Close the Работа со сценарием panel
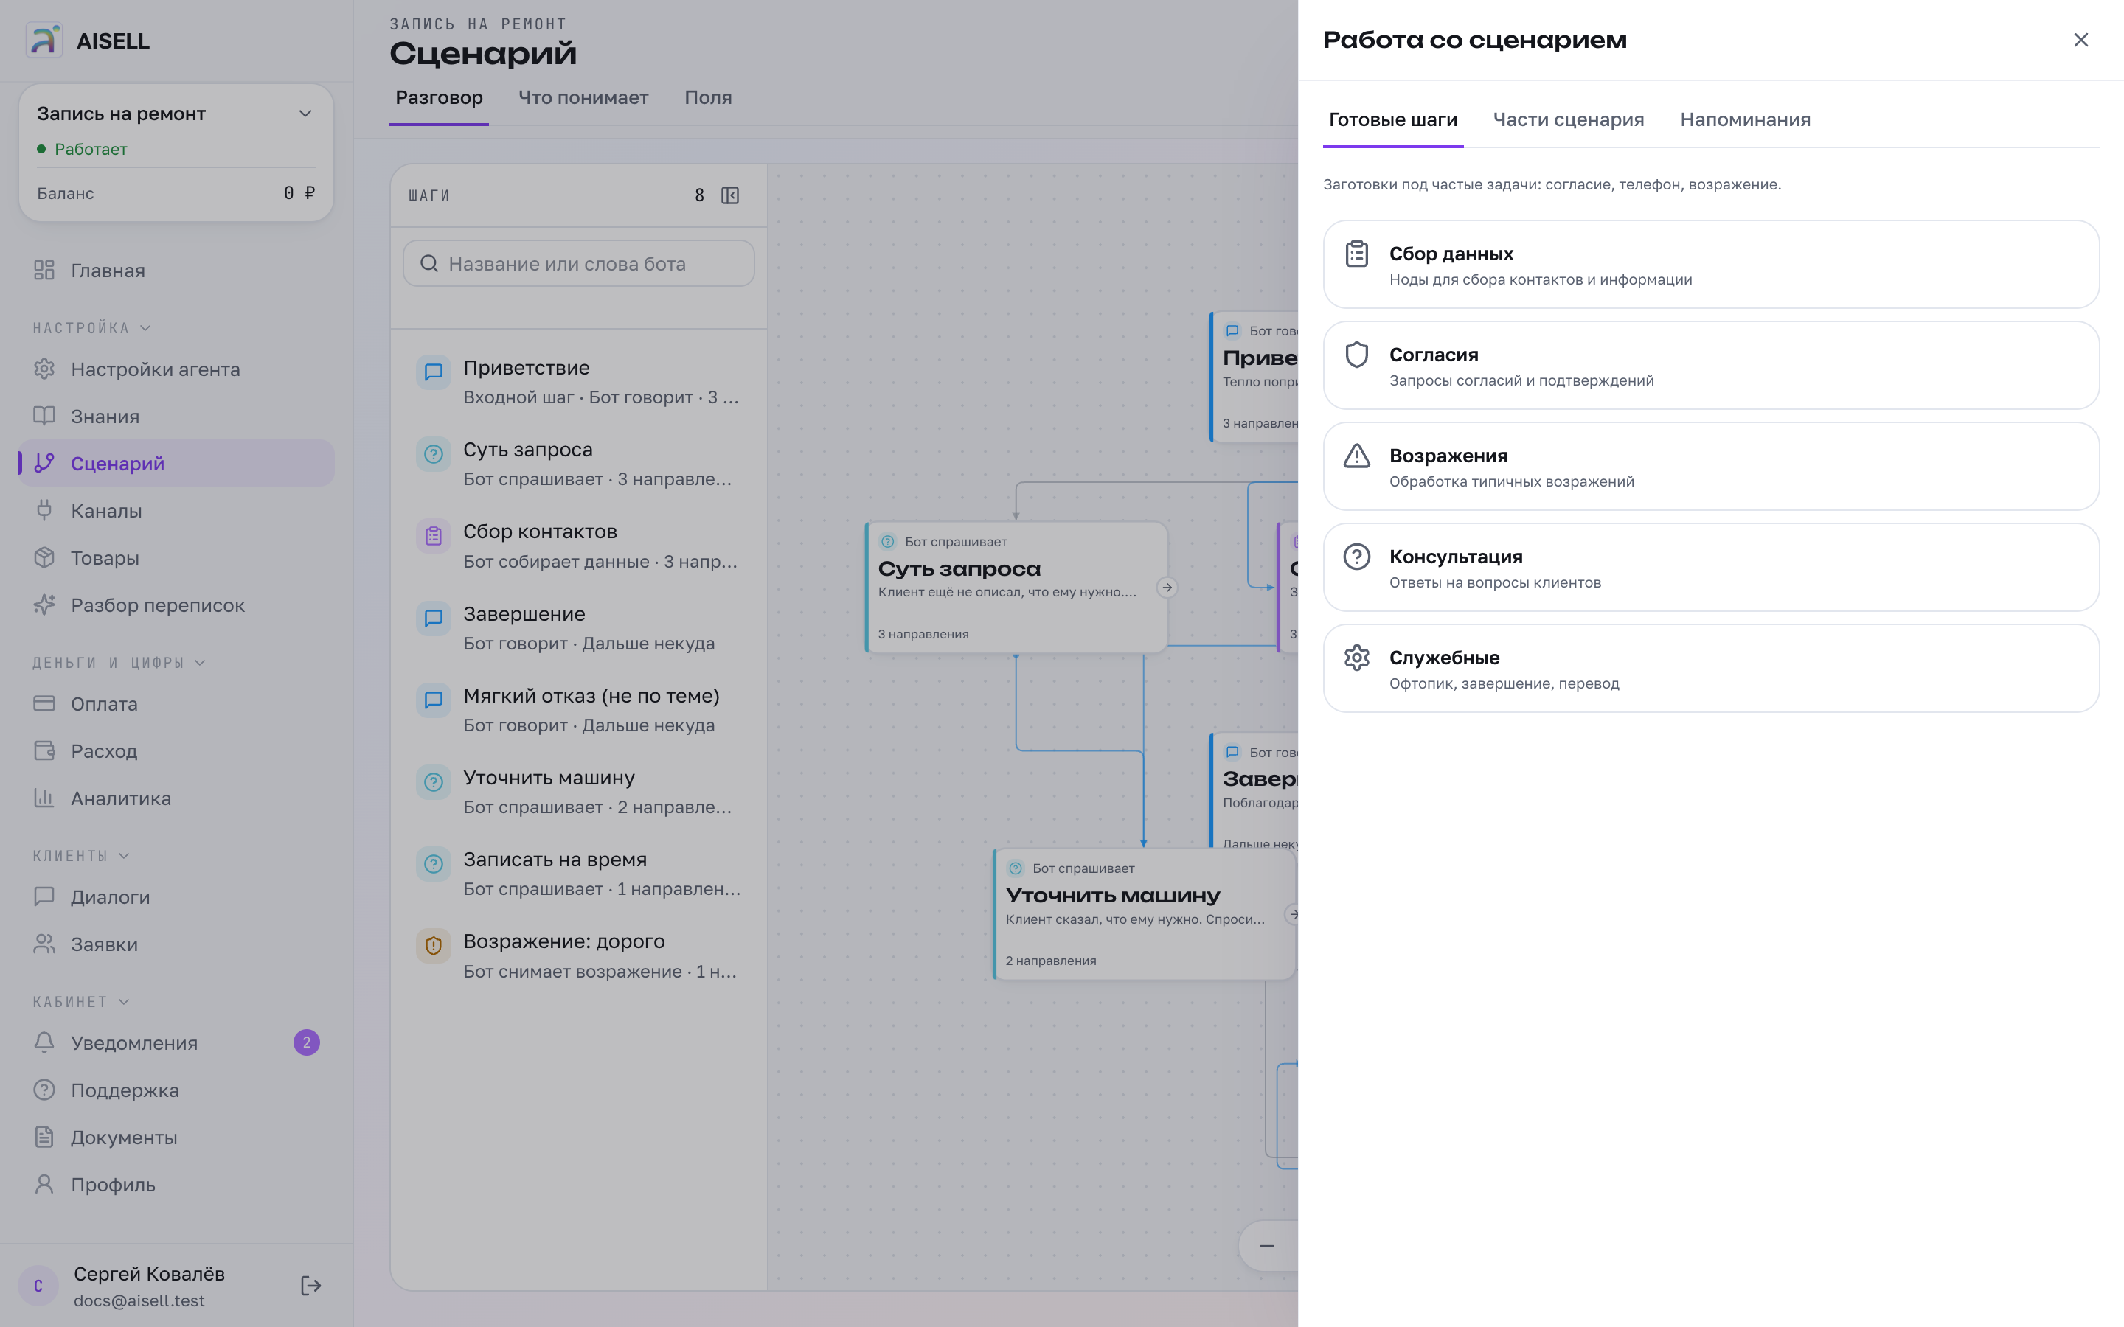Image resolution: width=2124 pixels, height=1327 pixels. (x=2081, y=41)
